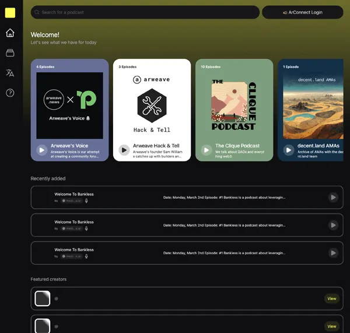
Task: Play second Welcome To Bankless episode
Action: click(333, 225)
